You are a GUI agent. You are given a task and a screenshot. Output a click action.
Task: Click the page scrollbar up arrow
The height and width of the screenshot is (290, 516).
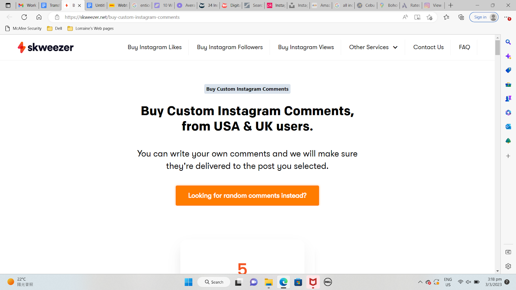point(498,37)
